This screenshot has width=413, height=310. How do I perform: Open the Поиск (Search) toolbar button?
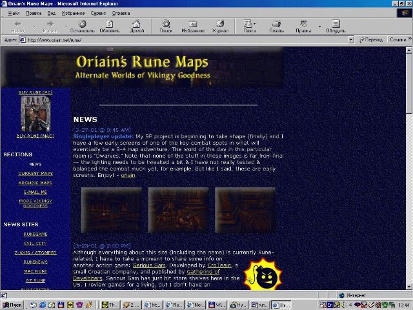[x=166, y=26]
